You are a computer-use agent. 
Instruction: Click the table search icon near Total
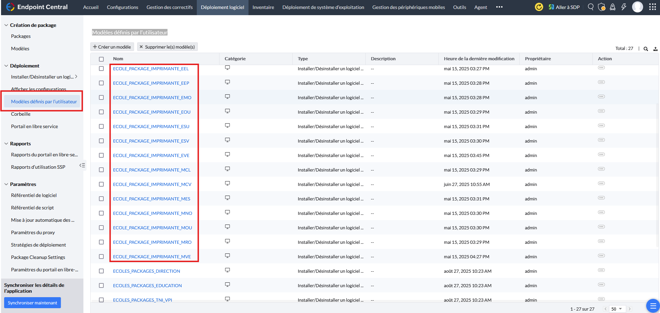646,49
